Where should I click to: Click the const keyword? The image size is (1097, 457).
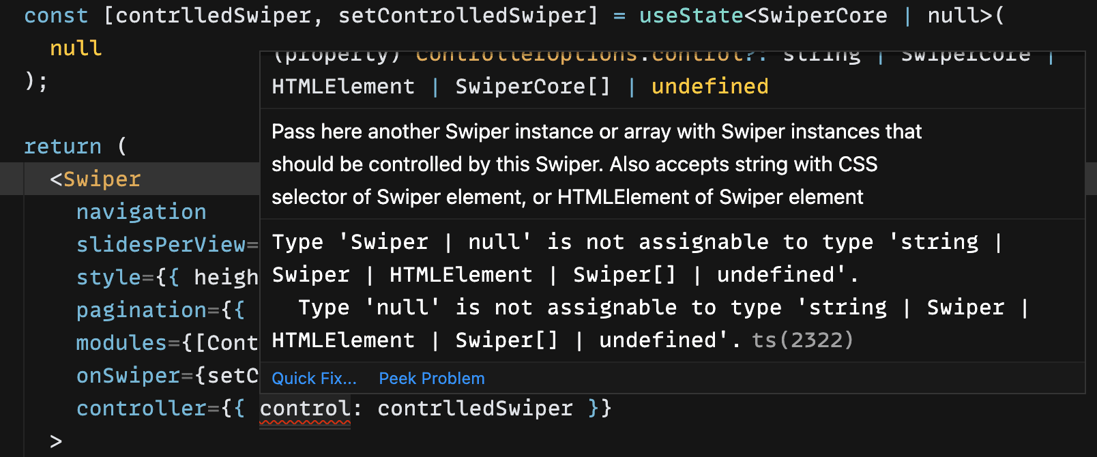tap(56, 16)
